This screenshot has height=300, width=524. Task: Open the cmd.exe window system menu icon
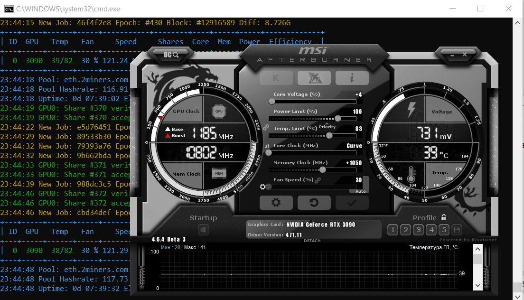point(9,9)
